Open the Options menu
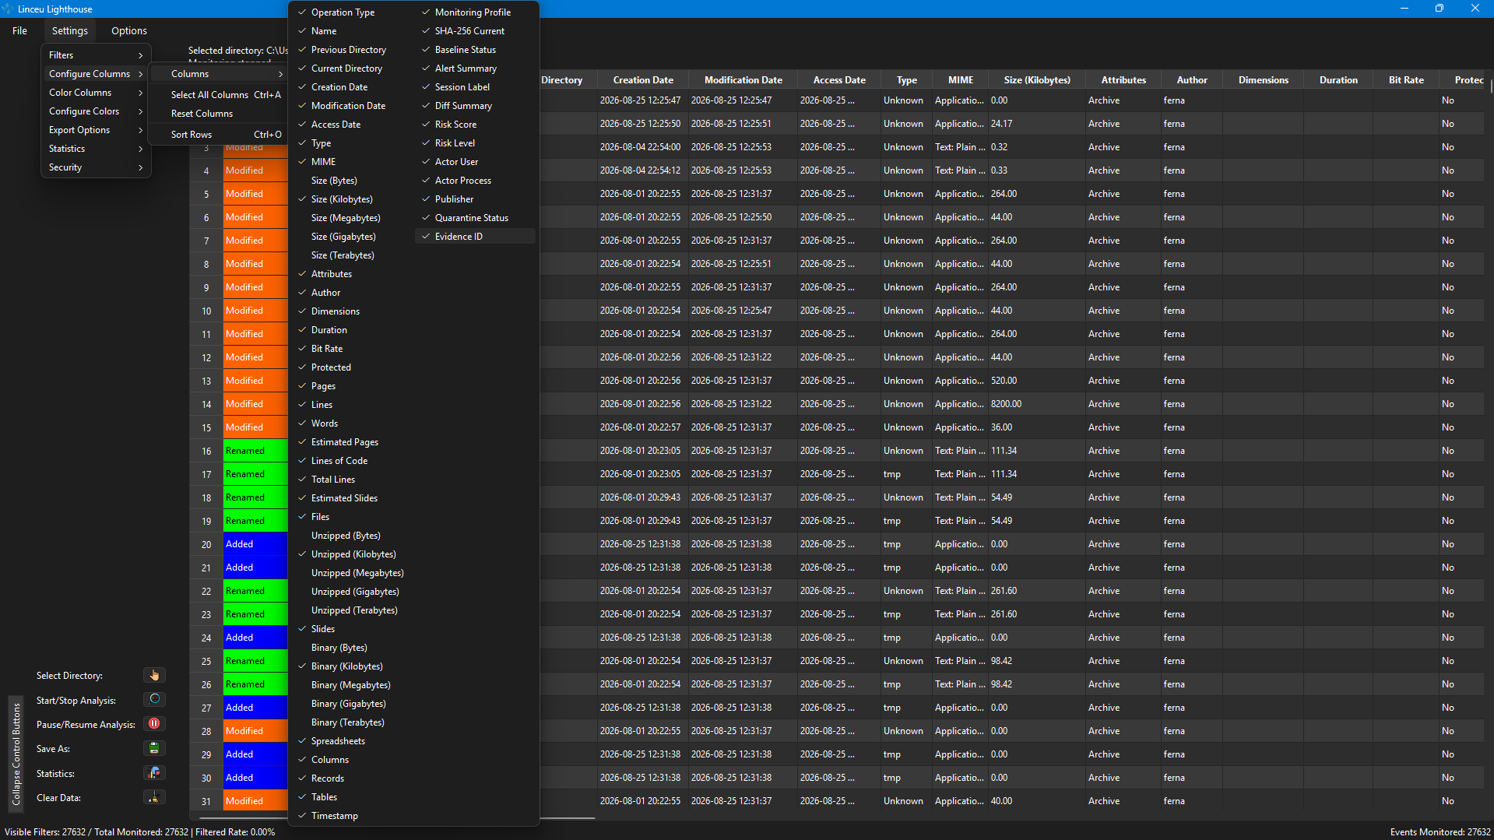The height and width of the screenshot is (840, 1494). pyautogui.click(x=128, y=30)
